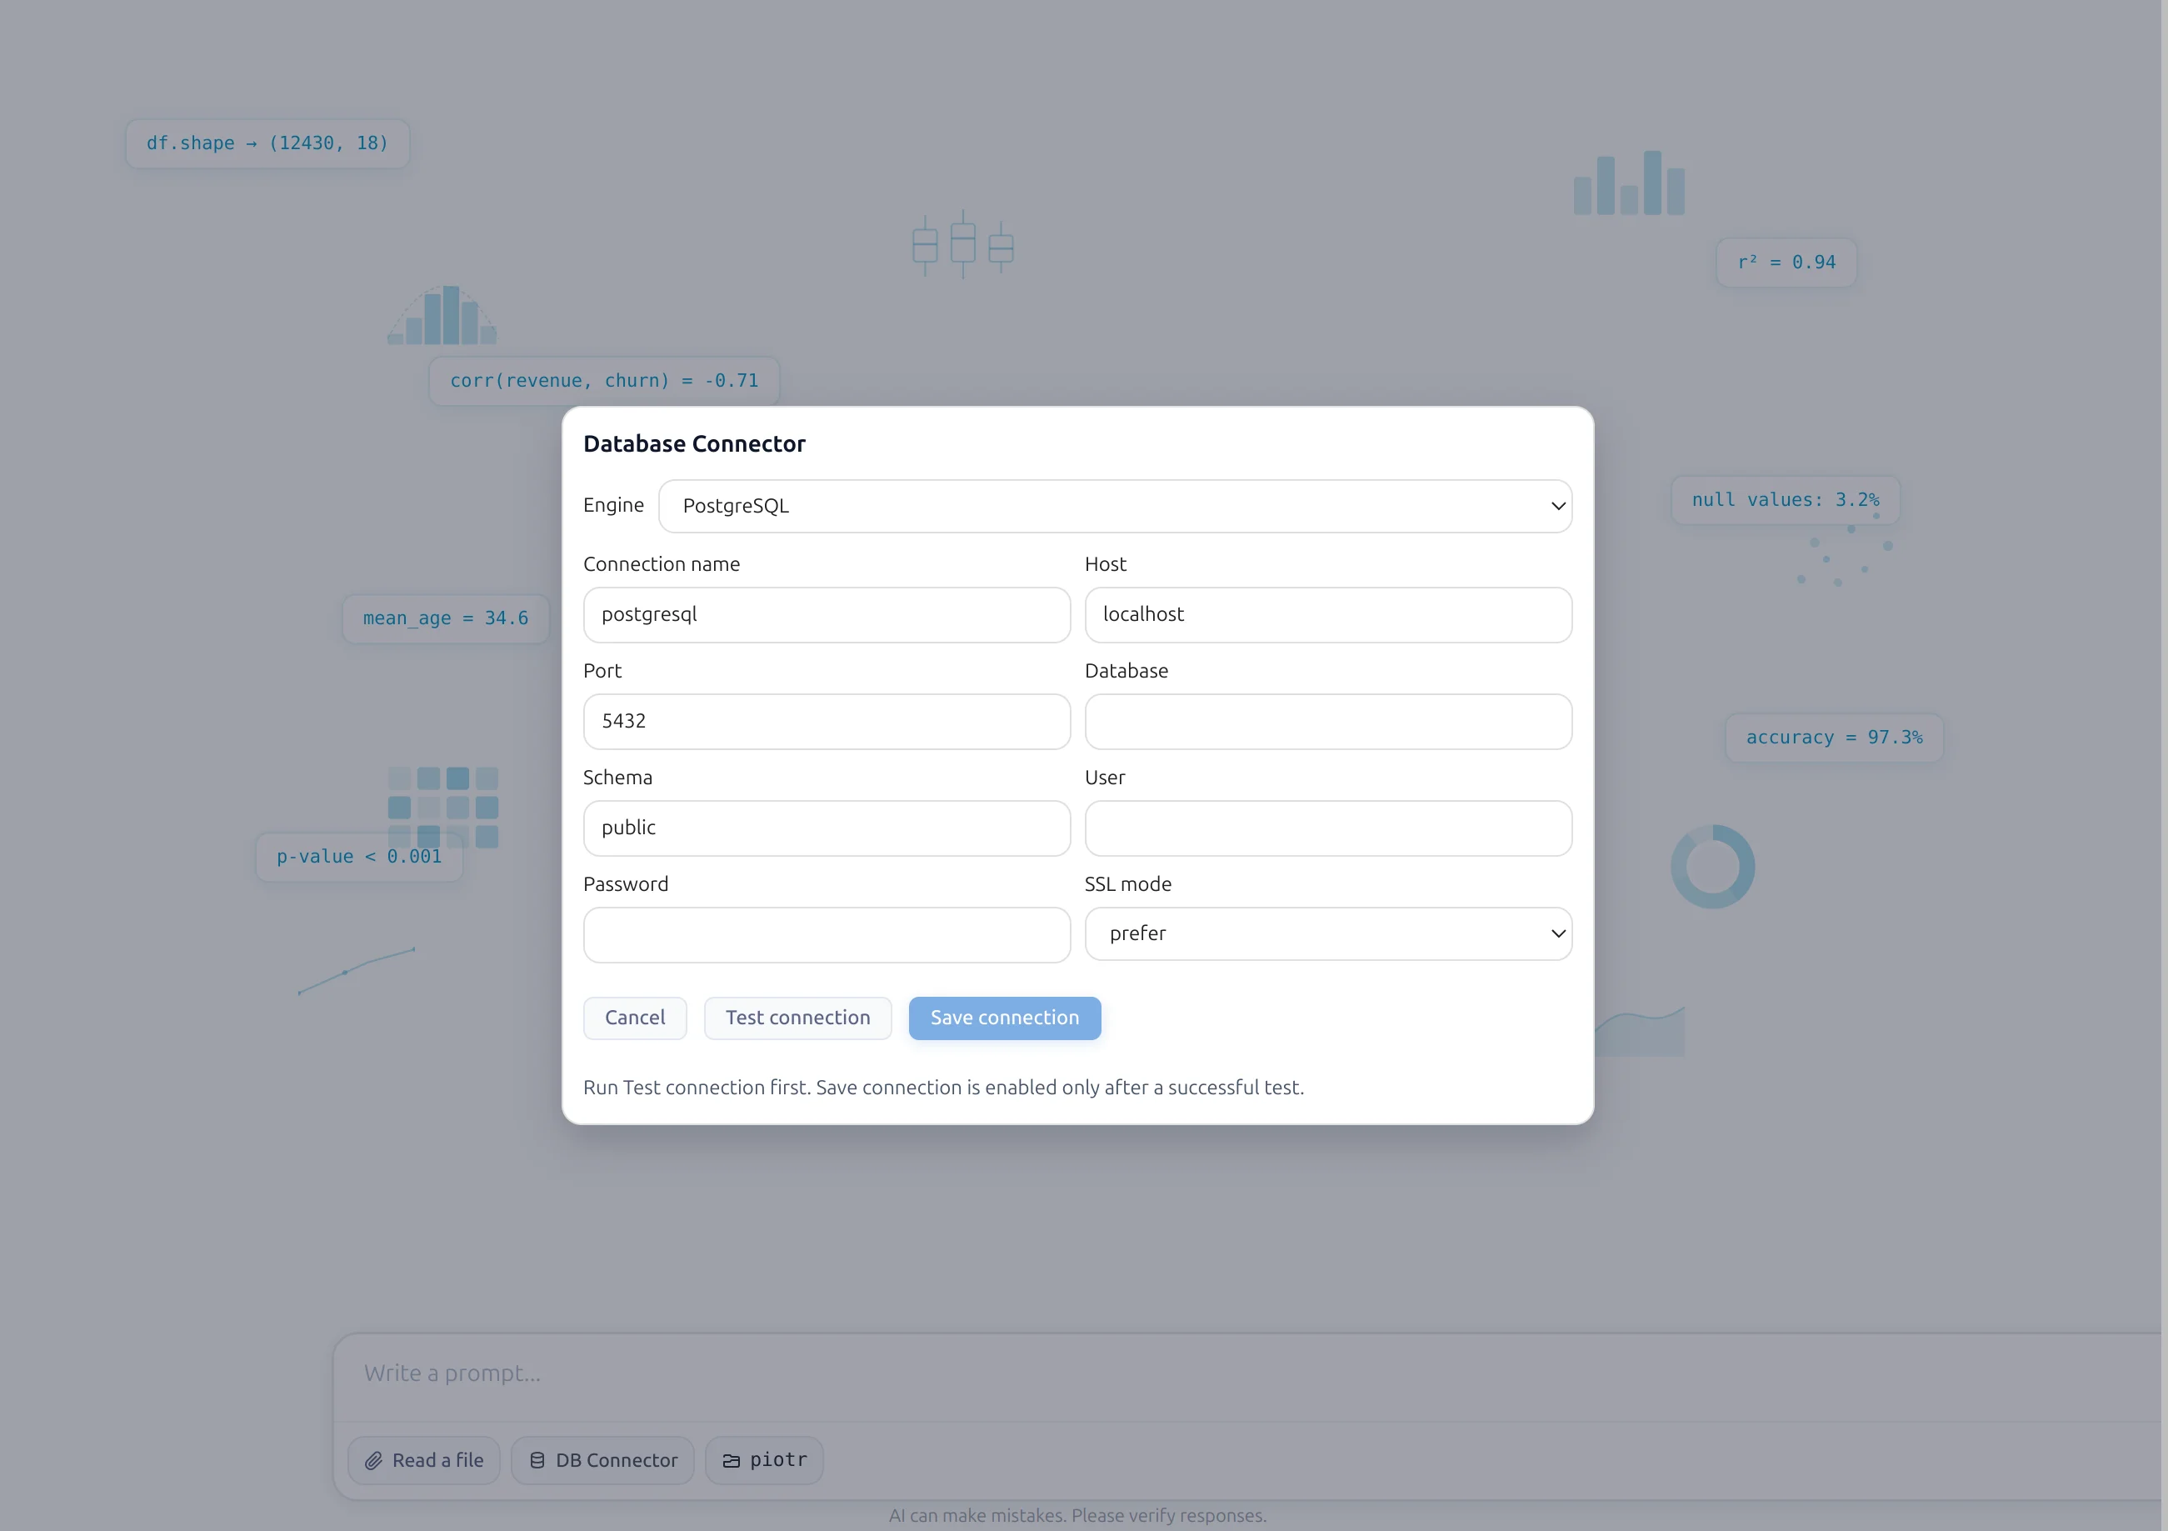This screenshot has height=1531, width=2168.
Task: Click the Cancel button
Action: pos(635,1018)
